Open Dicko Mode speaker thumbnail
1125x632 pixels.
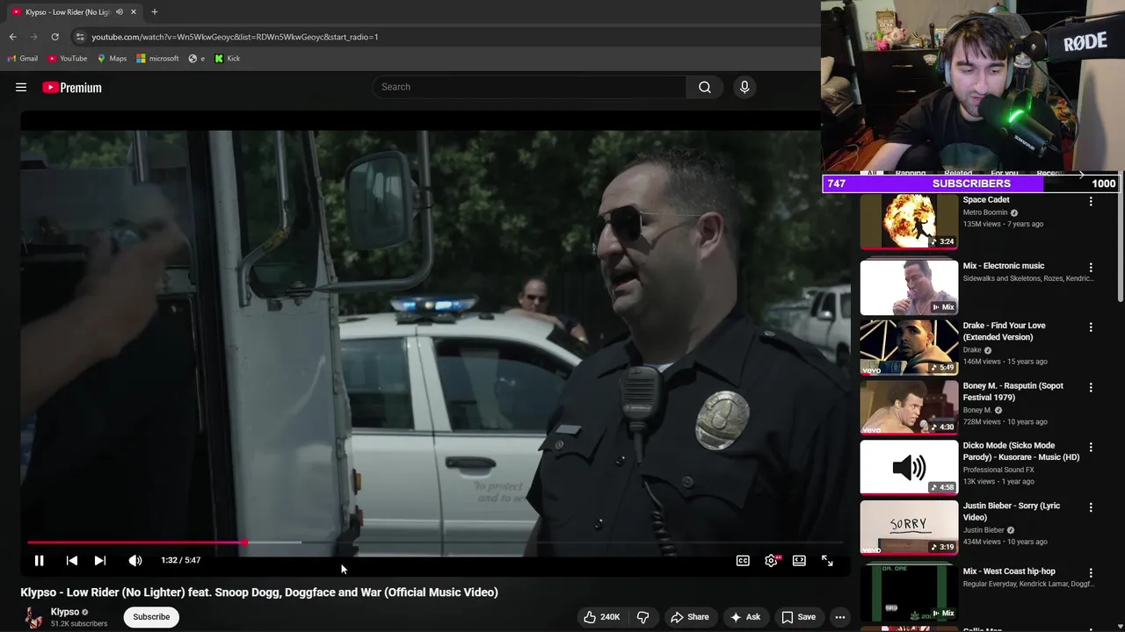(x=909, y=467)
